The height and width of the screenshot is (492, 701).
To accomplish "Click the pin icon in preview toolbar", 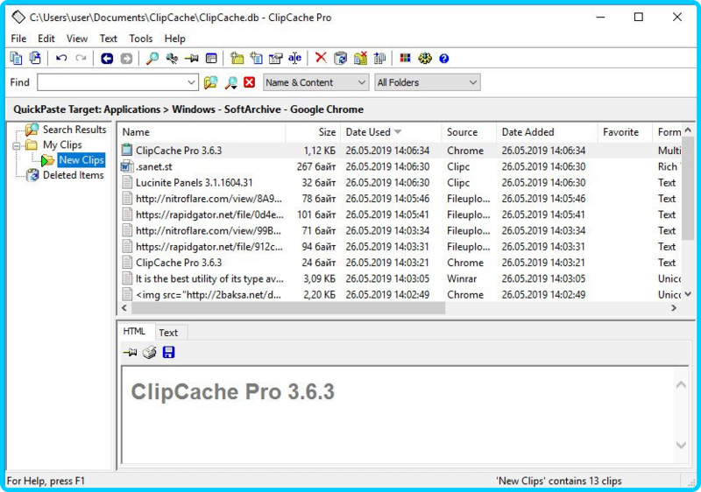I will [x=130, y=353].
